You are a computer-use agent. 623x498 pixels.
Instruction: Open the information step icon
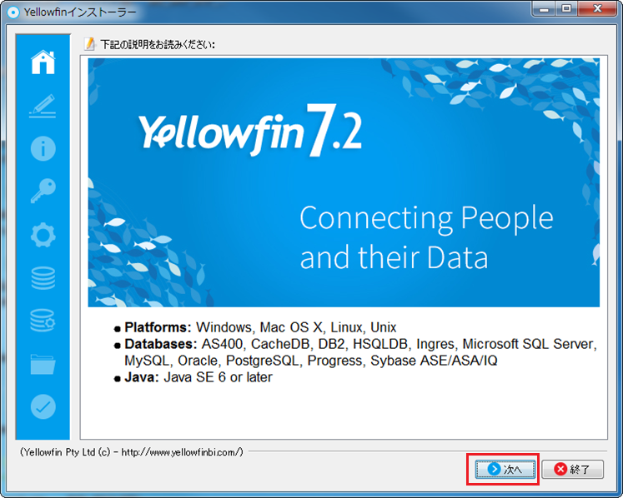point(43,149)
